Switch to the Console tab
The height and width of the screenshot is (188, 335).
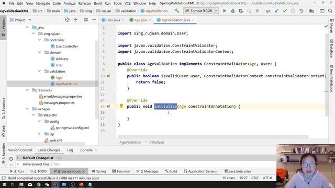[x=86, y=150]
